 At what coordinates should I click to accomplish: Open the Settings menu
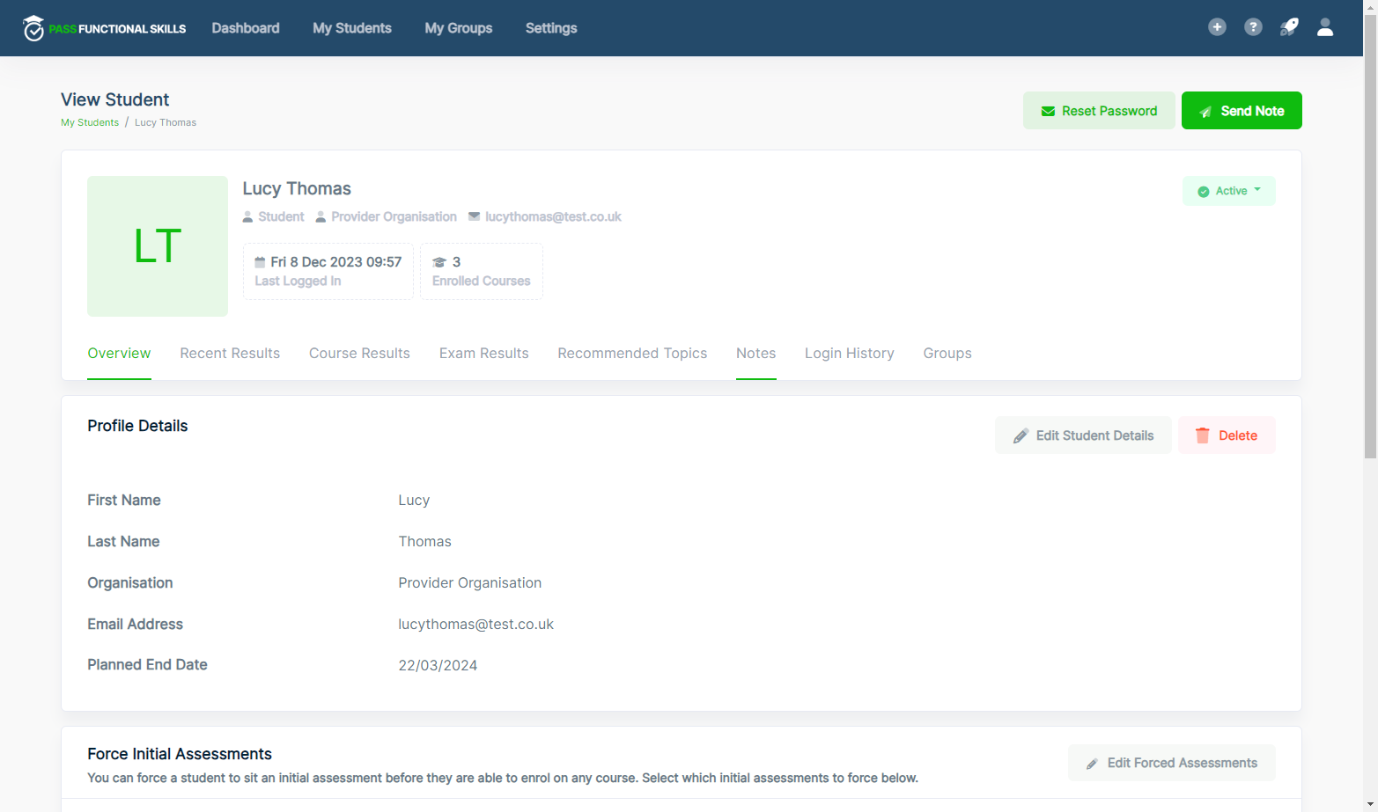pyautogui.click(x=551, y=28)
